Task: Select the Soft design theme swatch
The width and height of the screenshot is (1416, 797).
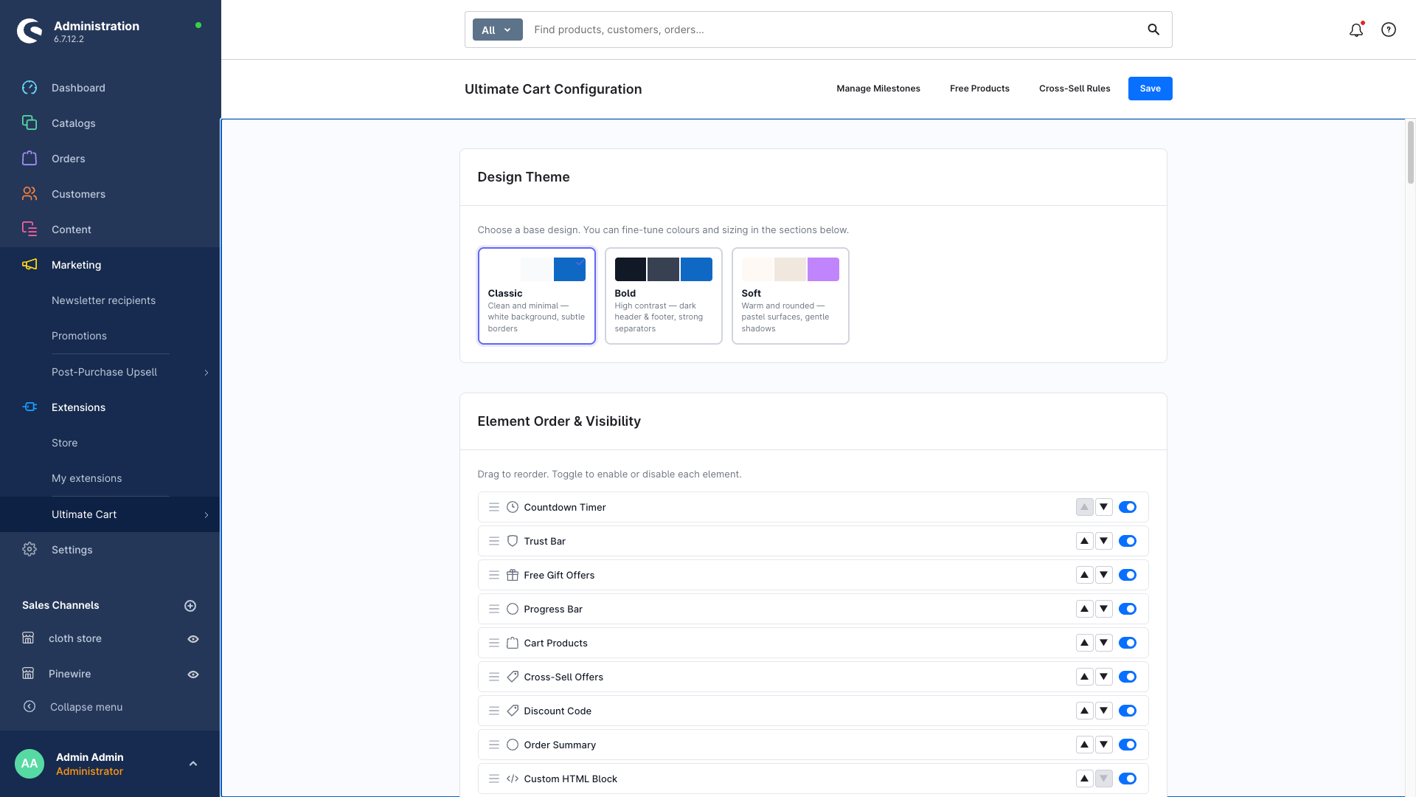Action: pos(790,295)
